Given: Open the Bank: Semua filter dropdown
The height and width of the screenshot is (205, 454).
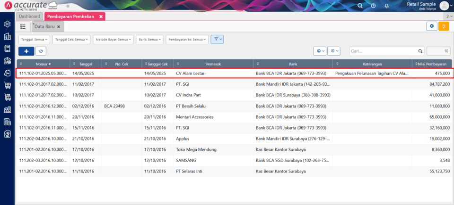Looking at the screenshot, I should 150,39.
